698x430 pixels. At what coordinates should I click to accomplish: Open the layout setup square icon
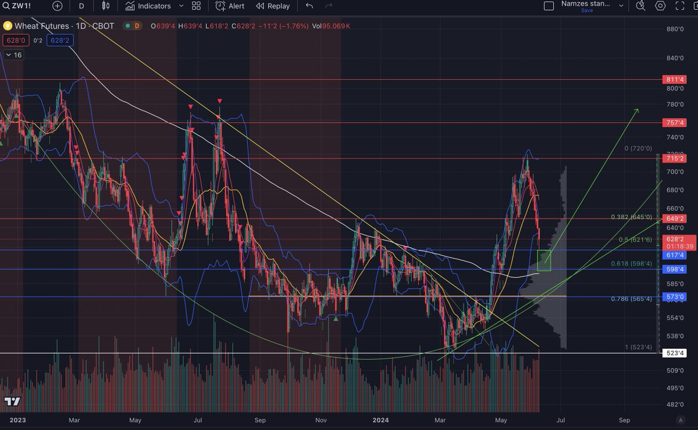pos(549,6)
